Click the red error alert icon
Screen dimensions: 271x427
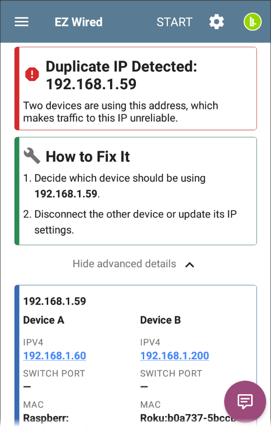click(x=32, y=74)
